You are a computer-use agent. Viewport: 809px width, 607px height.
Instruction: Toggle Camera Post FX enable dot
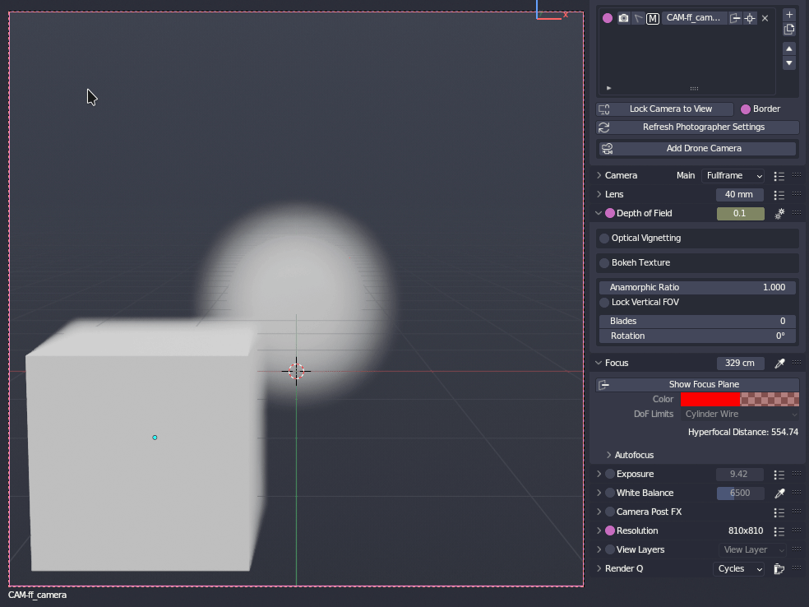[610, 512]
